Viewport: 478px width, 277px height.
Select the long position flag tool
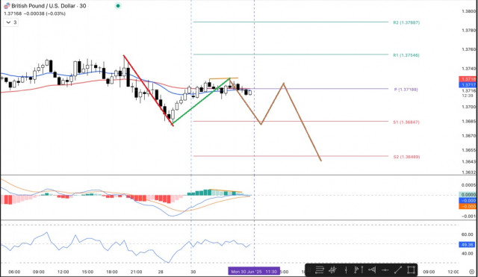coord(358,270)
